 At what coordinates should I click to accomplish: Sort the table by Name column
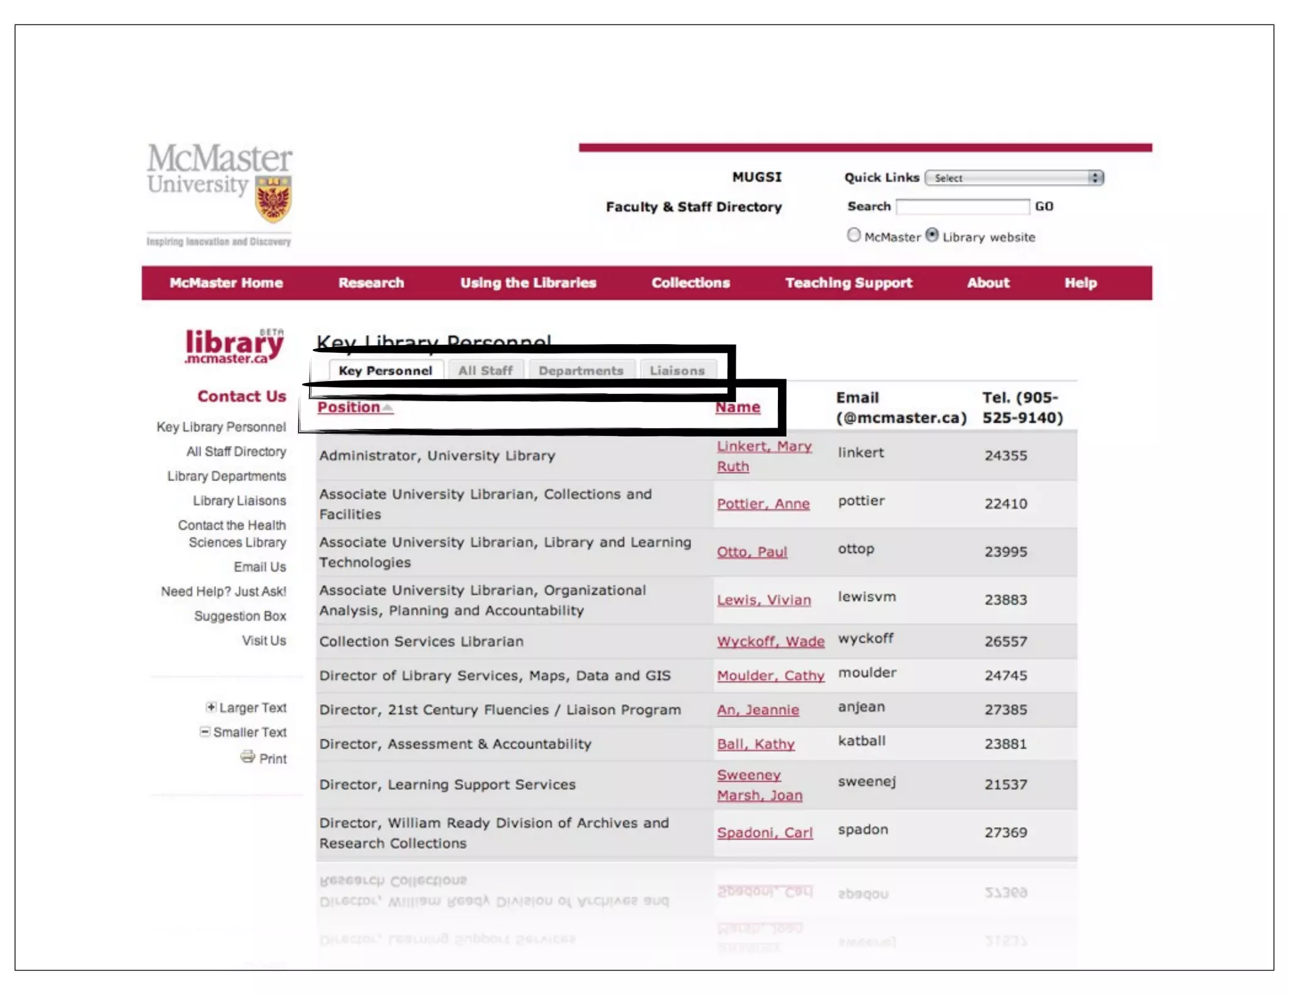(737, 408)
